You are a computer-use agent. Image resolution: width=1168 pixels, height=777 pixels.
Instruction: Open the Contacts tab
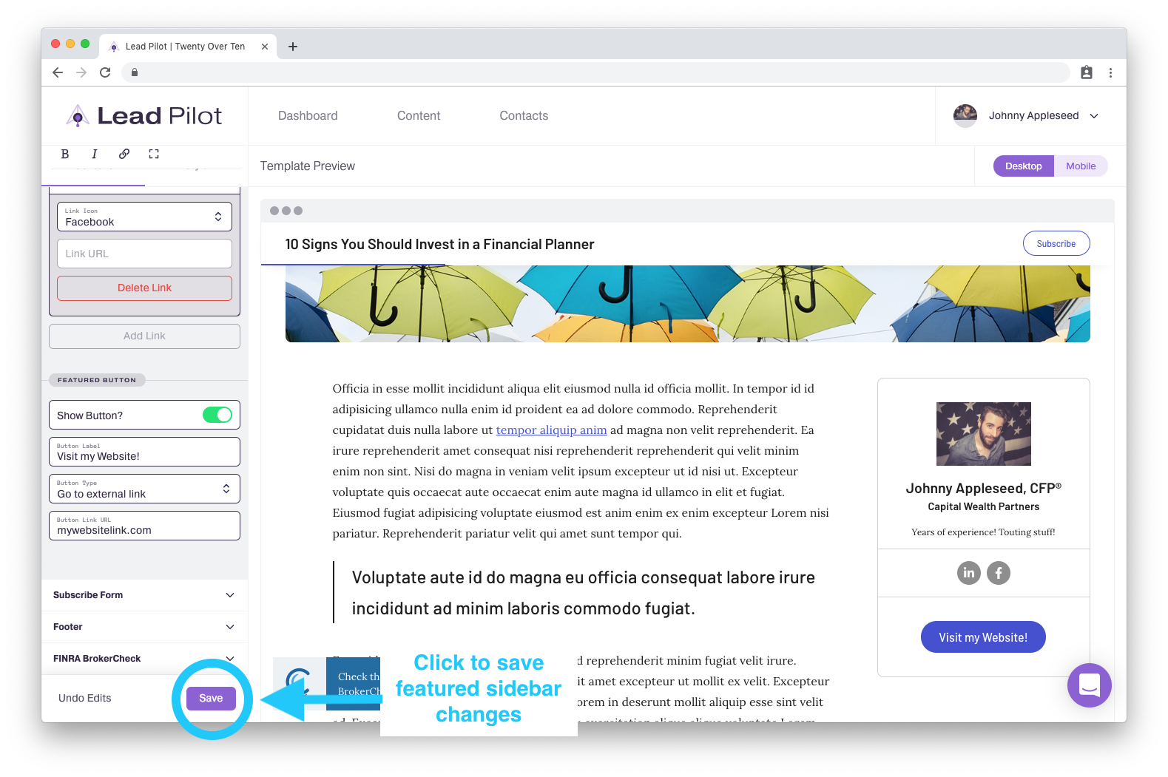pyautogui.click(x=524, y=116)
